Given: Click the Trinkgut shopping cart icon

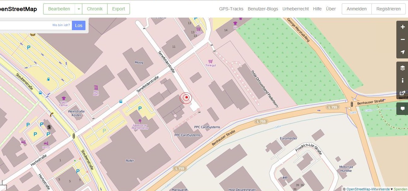Looking at the screenshot, I should click(x=210, y=61).
